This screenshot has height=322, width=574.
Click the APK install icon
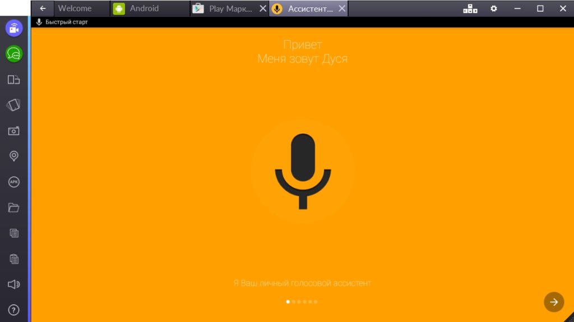click(14, 182)
